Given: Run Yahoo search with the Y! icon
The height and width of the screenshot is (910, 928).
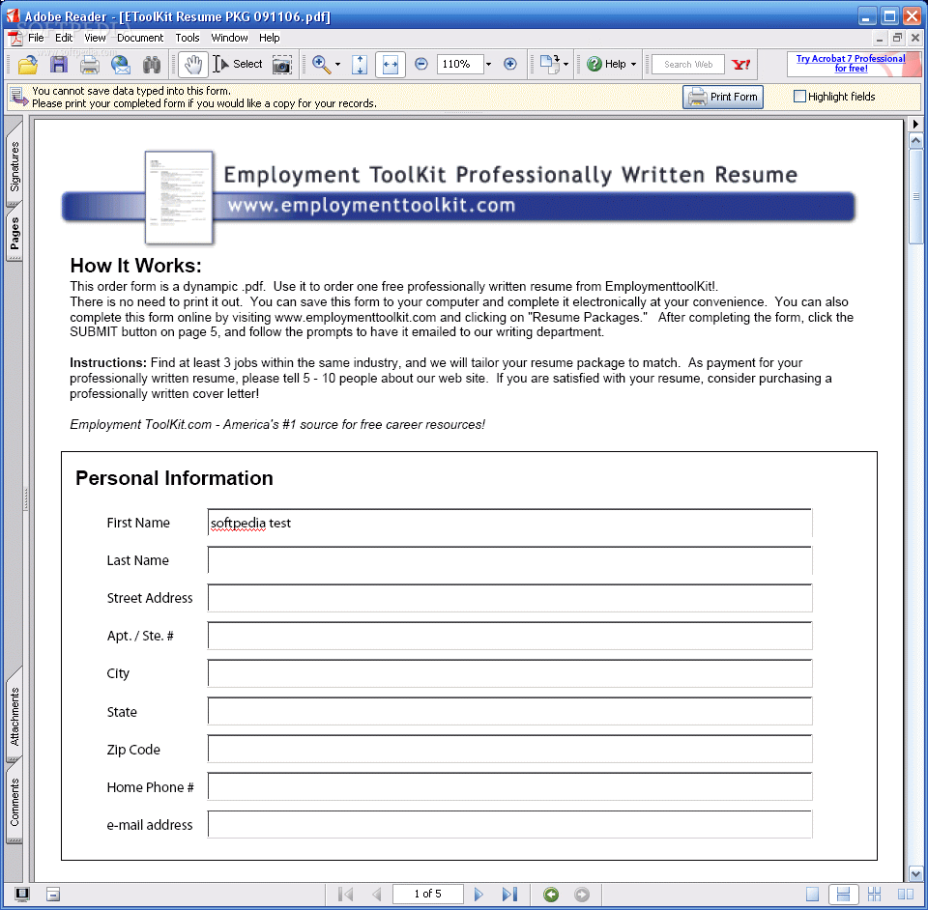Looking at the screenshot, I should pos(741,65).
